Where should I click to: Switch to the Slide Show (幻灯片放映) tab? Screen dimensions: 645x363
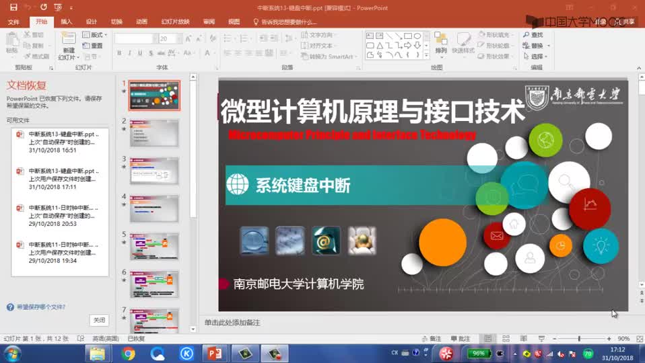click(175, 22)
